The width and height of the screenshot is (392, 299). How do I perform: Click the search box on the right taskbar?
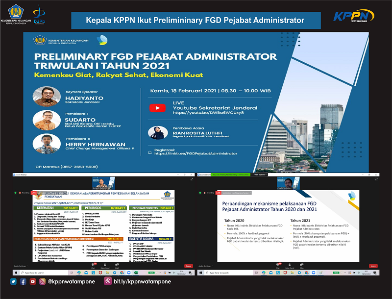(x=228, y=273)
